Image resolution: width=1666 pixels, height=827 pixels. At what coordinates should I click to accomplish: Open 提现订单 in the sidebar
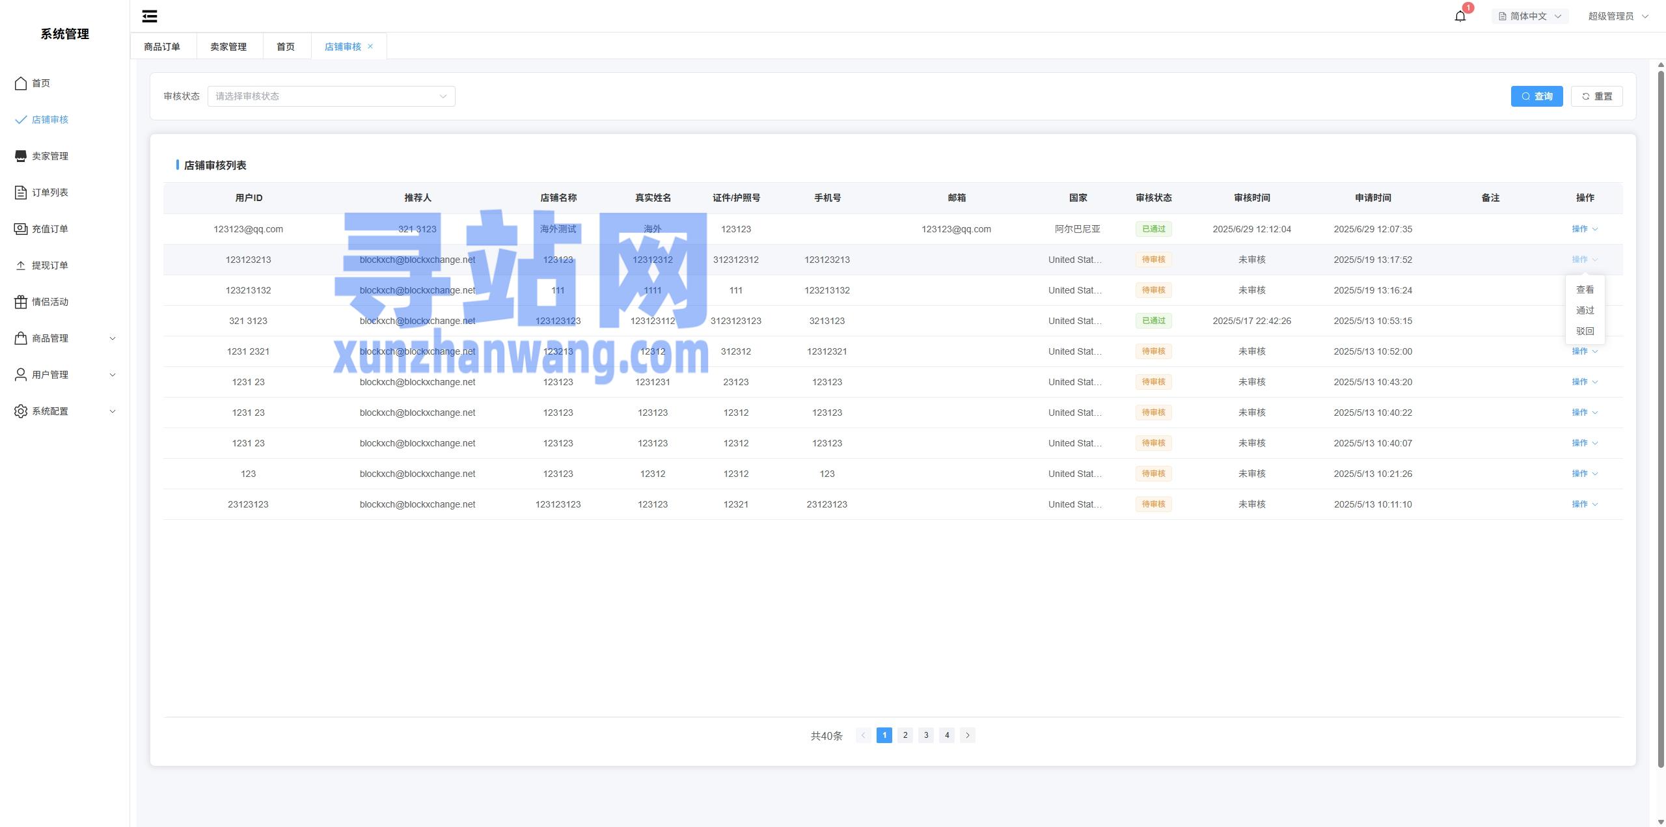64,265
